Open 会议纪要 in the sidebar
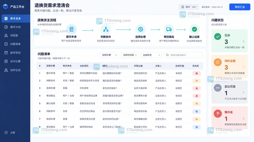254x142 pixels. [16, 62]
